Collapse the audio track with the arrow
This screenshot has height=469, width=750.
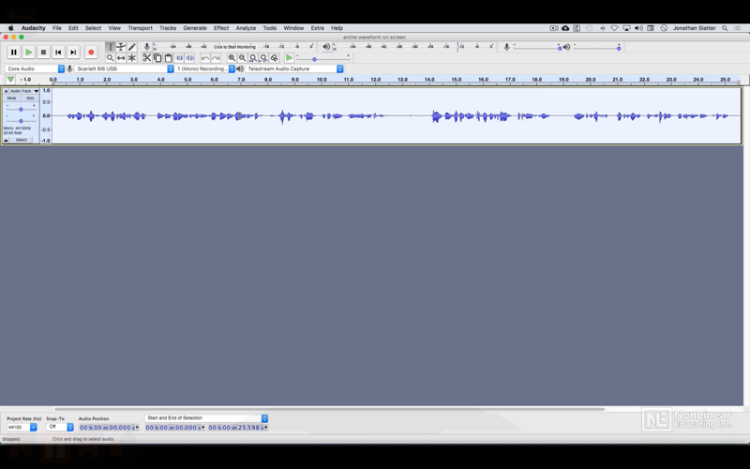click(x=6, y=140)
